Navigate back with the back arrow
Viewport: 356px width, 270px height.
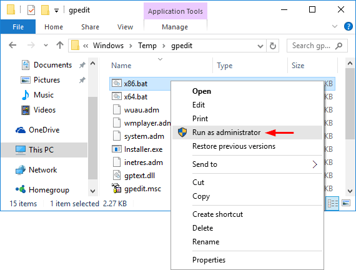click(x=12, y=45)
